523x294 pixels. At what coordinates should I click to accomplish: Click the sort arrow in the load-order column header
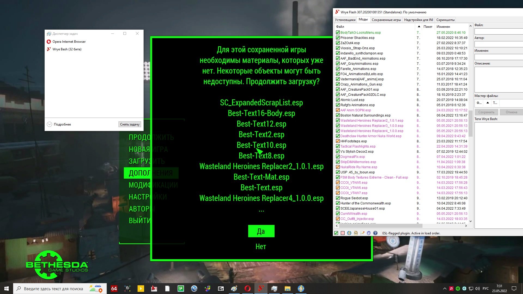(419, 26)
